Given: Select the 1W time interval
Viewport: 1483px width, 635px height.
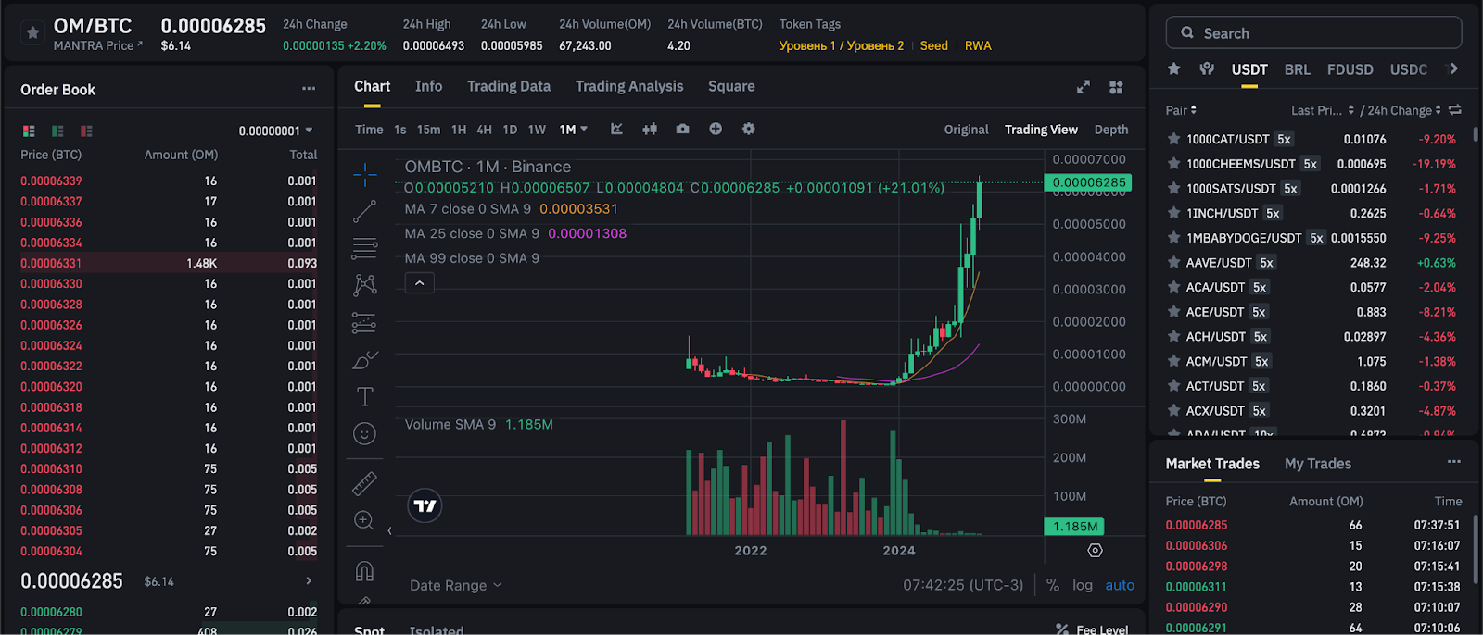Looking at the screenshot, I should (537, 130).
